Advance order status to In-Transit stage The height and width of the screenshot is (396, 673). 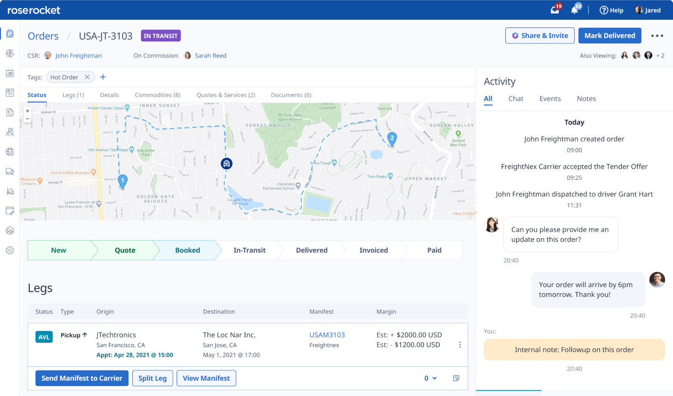click(x=250, y=250)
